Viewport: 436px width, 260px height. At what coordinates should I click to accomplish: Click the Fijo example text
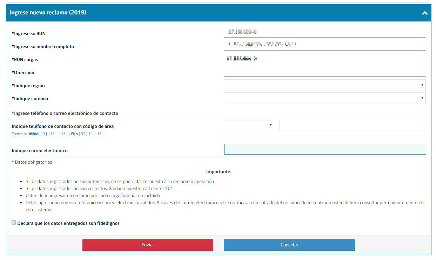pos(74,134)
